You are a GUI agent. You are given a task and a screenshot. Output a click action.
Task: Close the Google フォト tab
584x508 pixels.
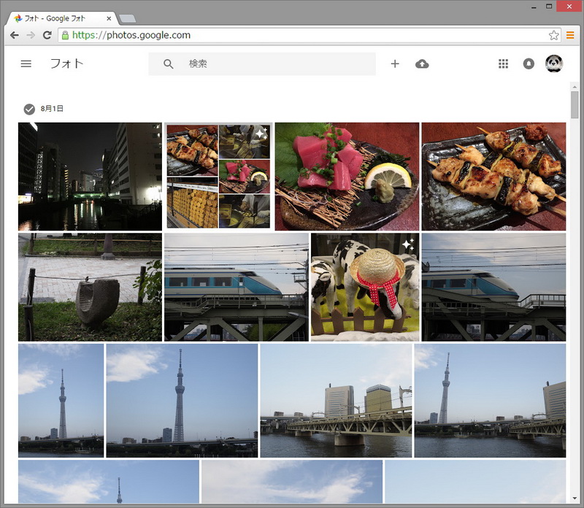109,18
